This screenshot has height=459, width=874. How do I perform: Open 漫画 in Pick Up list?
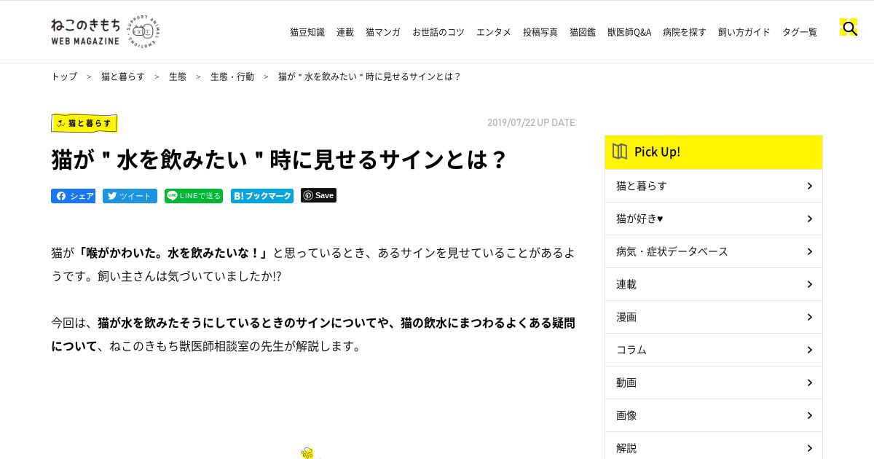pos(714,317)
